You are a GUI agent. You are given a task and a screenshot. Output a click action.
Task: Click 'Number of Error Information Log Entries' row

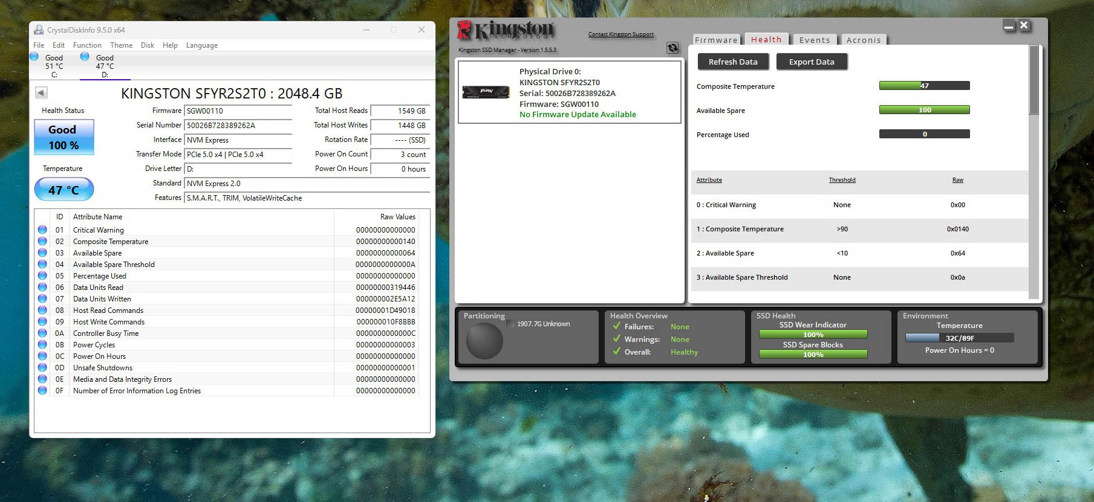coord(227,391)
